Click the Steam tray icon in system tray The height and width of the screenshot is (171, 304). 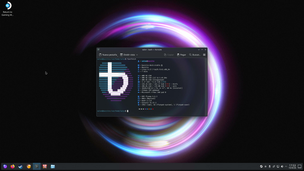point(261,166)
